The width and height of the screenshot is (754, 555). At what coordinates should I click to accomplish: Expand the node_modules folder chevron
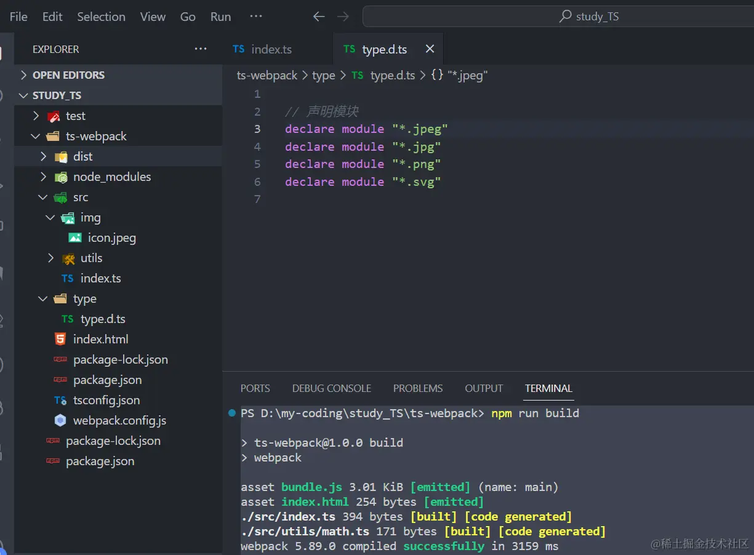(x=43, y=177)
